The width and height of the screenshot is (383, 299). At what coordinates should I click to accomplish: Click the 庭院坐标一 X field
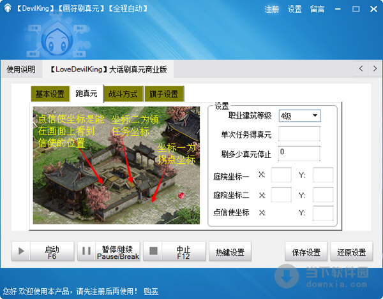pos(281,175)
